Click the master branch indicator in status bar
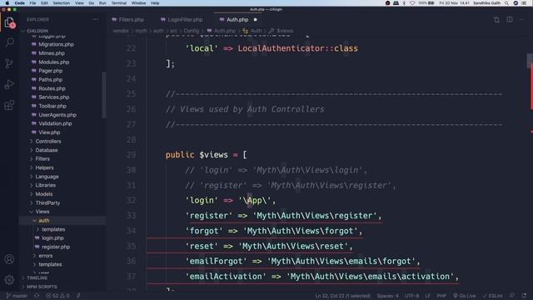This screenshot has width=533, height=300. tap(17, 296)
